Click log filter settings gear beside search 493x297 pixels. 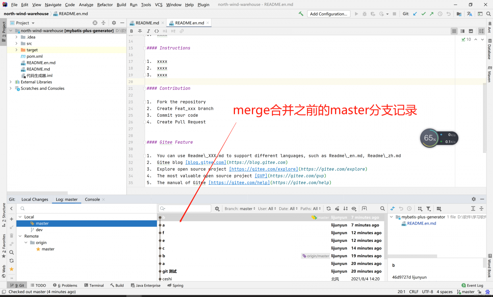[217, 208]
